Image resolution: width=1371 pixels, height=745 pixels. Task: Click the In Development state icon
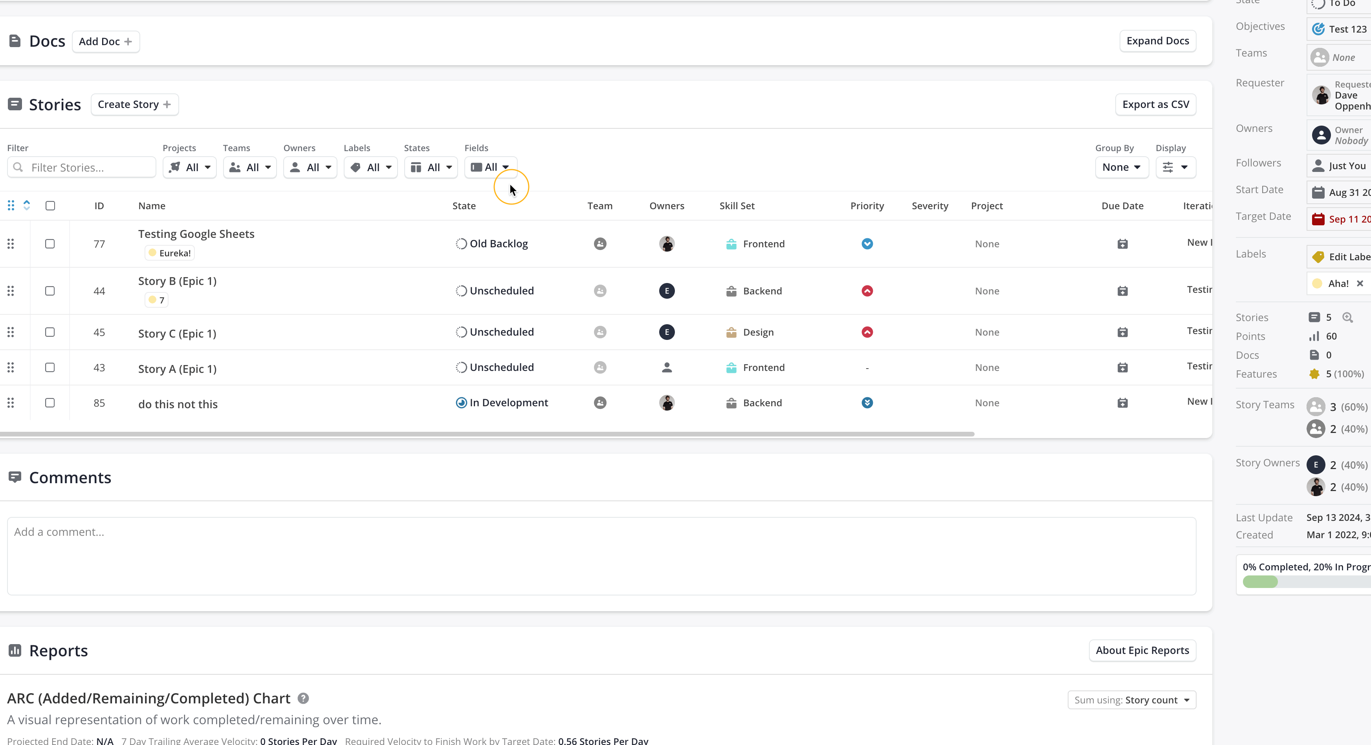[x=461, y=403]
